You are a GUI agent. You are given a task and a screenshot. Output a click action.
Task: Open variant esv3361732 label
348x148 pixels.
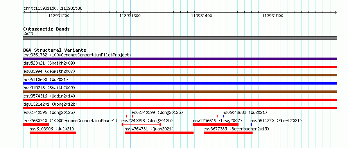[77, 55]
